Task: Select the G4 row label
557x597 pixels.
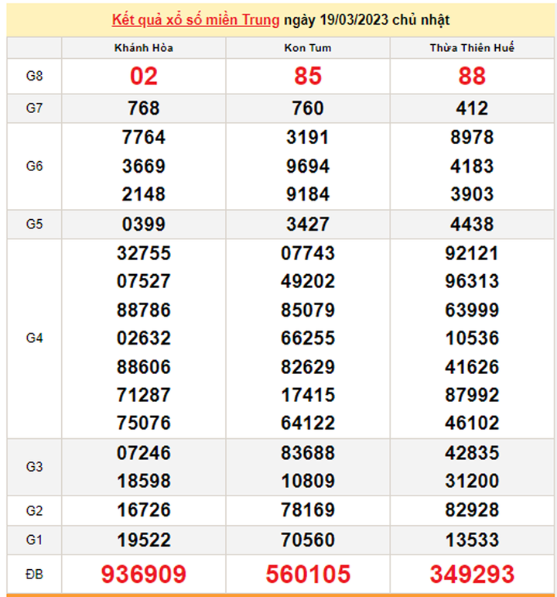Action: click(x=34, y=338)
